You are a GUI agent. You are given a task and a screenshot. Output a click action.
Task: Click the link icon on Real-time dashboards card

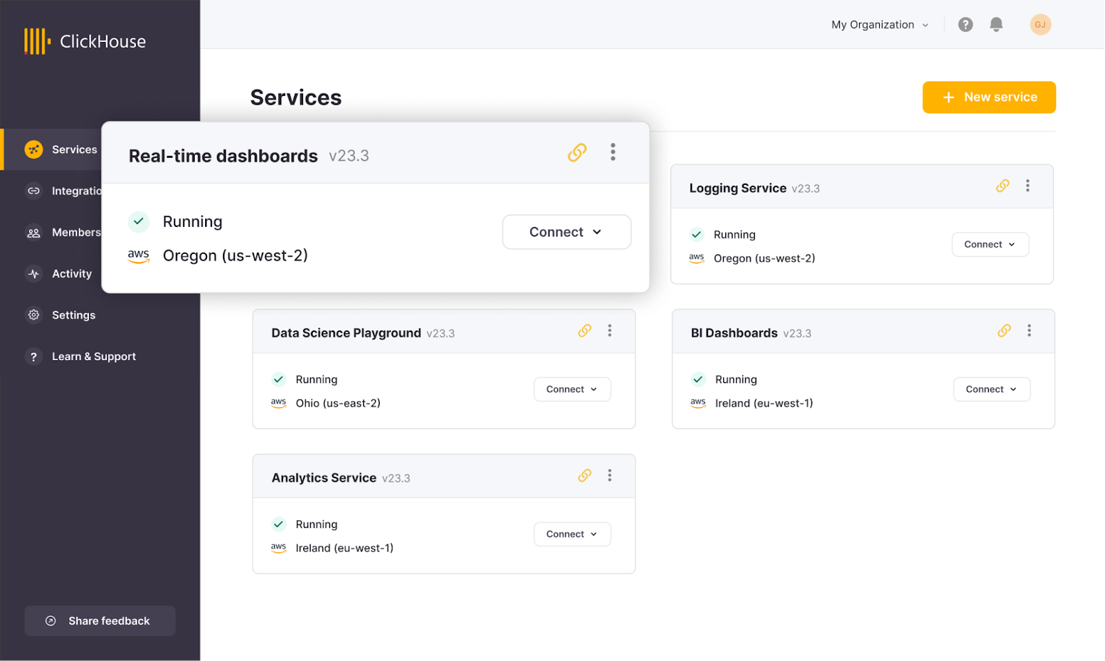coord(577,152)
